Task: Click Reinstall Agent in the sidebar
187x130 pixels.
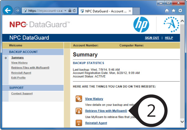Action: coord(21,72)
